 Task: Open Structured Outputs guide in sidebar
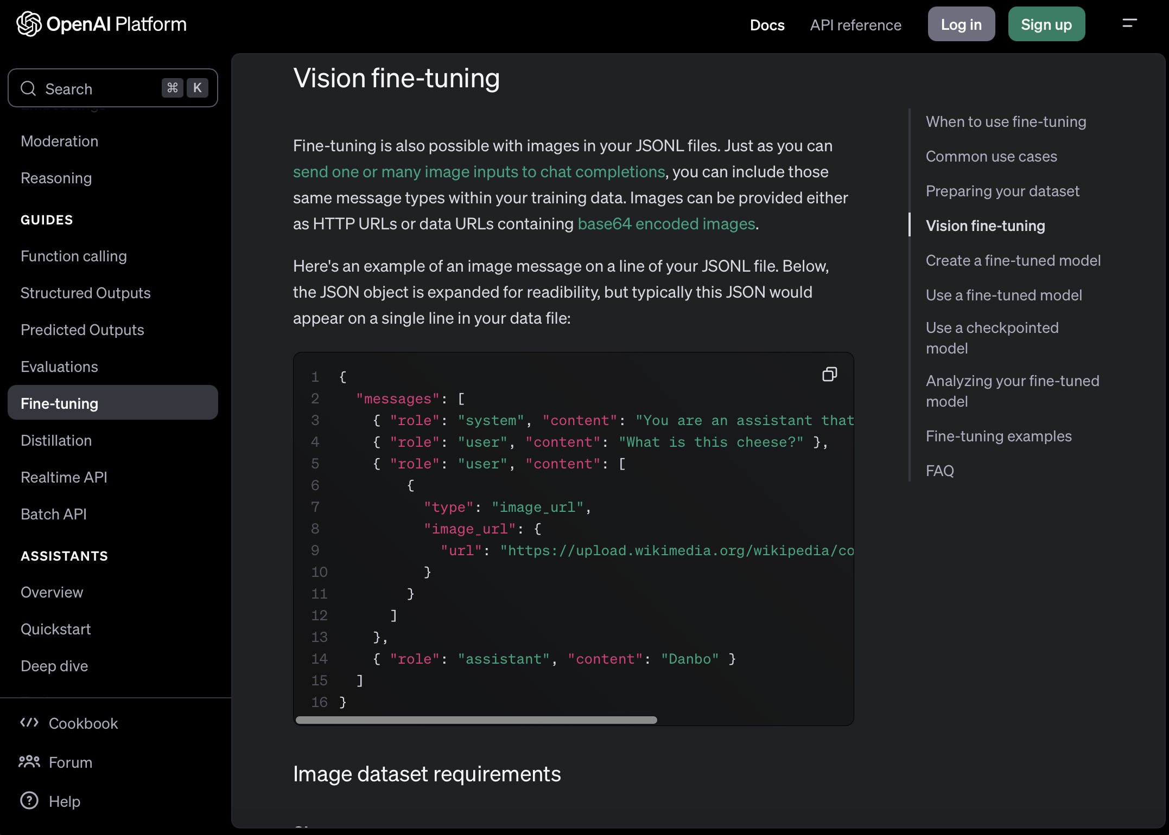[85, 293]
